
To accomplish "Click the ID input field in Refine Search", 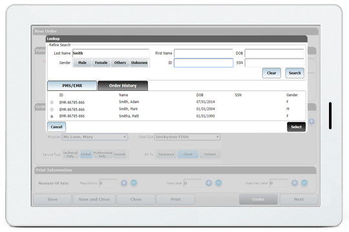I will tap(204, 63).
